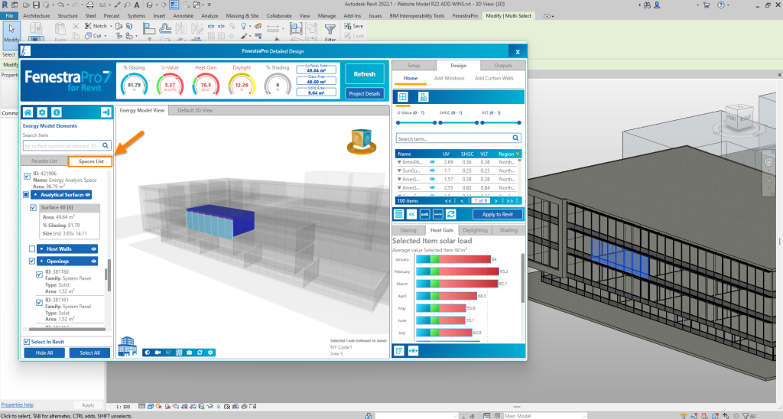
Task: Collapse the Analytical Surfaces section
Action: [35, 195]
